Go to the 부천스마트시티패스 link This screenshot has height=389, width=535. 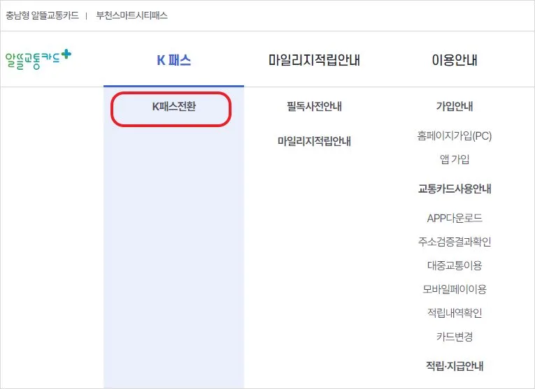click(x=131, y=15)
